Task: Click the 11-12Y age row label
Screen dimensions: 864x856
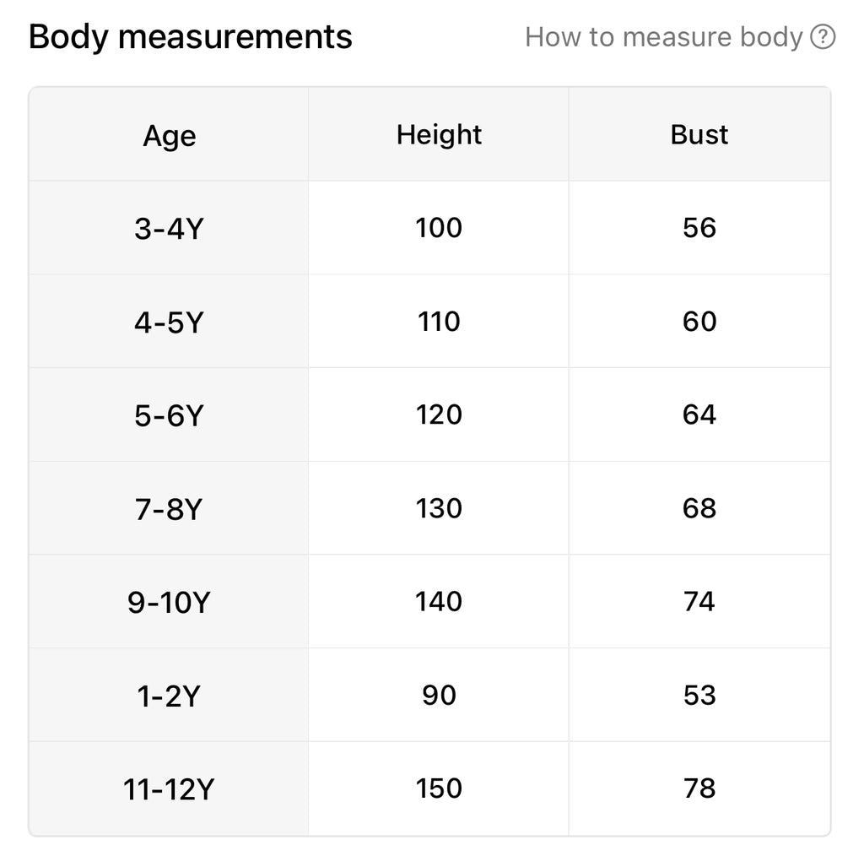Action: 169,788
